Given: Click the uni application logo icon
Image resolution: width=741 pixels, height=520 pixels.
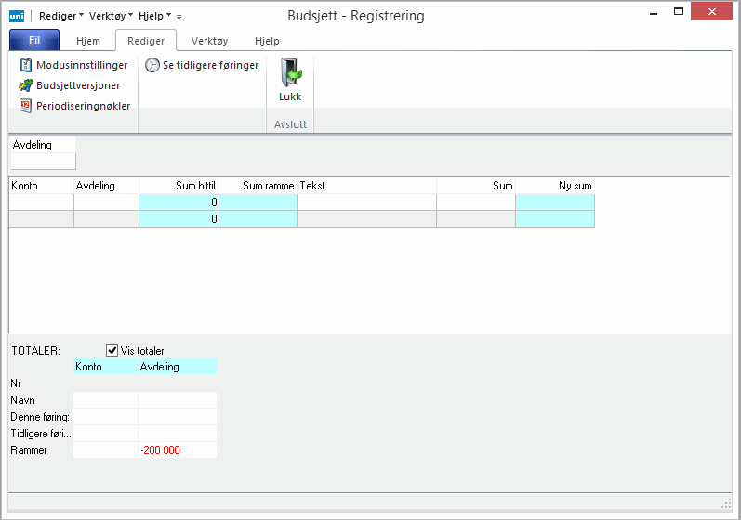Looking at the screenshot, I should point(16,16).
